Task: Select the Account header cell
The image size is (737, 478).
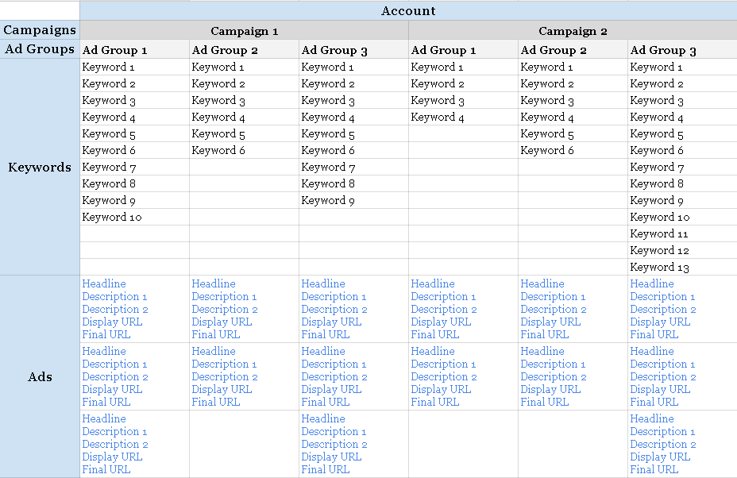Action: pos(408,10)
